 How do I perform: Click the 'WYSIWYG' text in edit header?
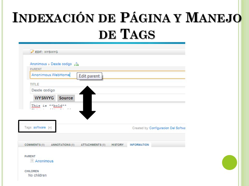[51, 52]
